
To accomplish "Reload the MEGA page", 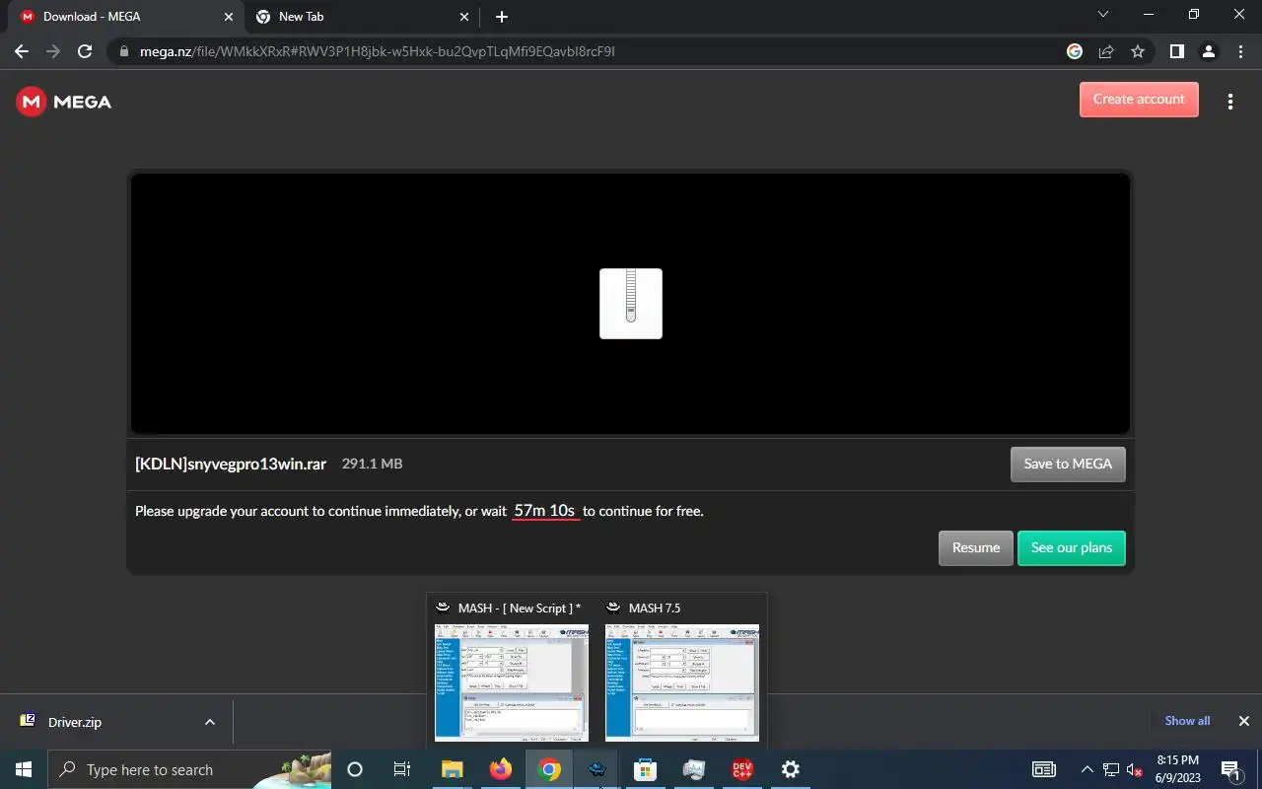I will [85, 51].
